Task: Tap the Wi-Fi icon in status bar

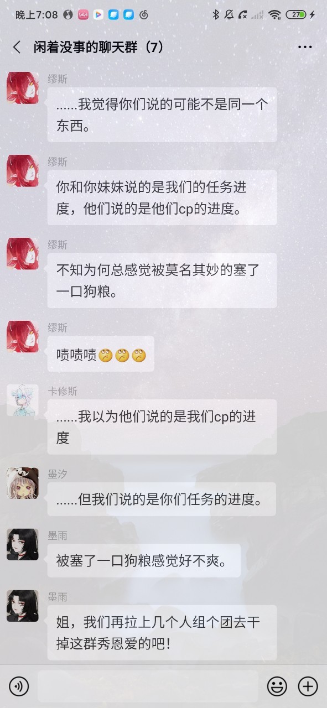Action: pyautogui.click(x=274, y=15)
